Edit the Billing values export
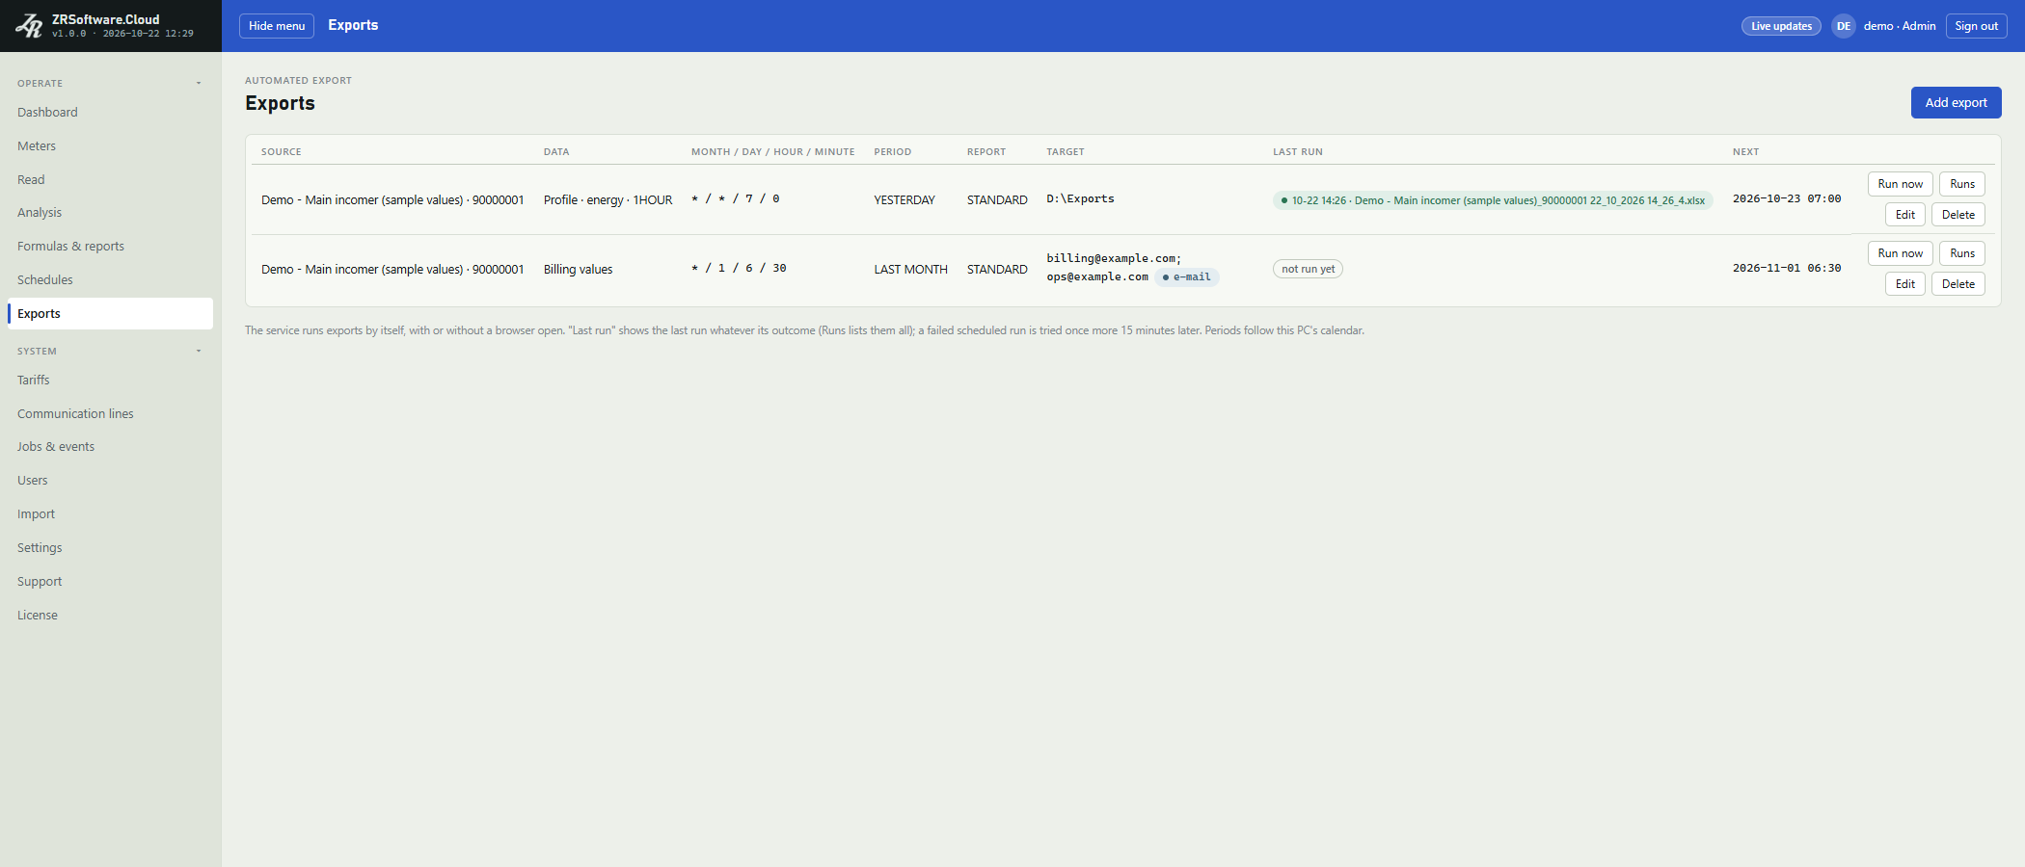The width and height of the screenshot is (2025, 867). tap(1904, 284)
